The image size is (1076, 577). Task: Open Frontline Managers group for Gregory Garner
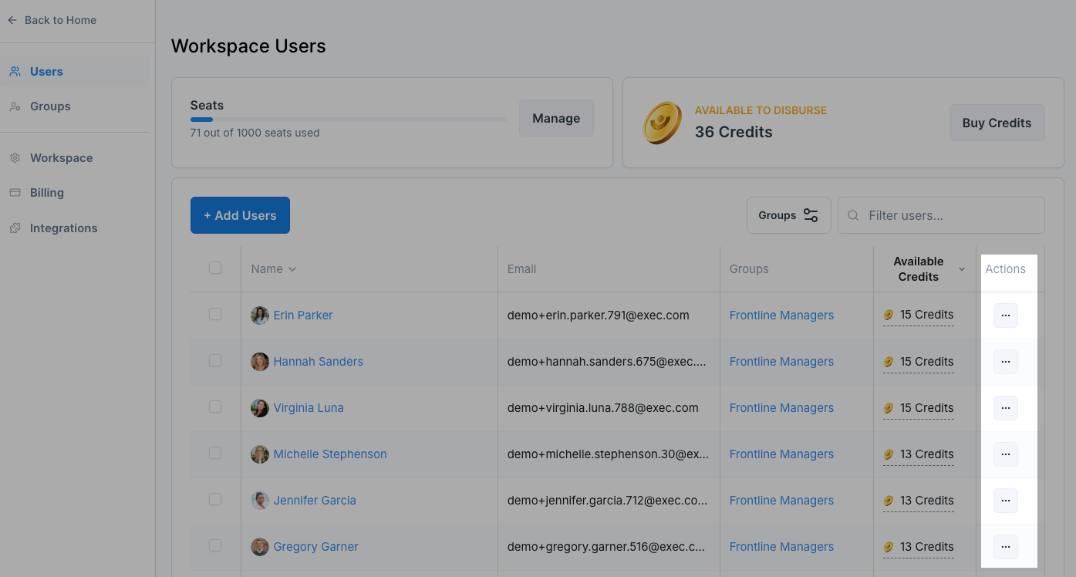click(x=781, y=547)
